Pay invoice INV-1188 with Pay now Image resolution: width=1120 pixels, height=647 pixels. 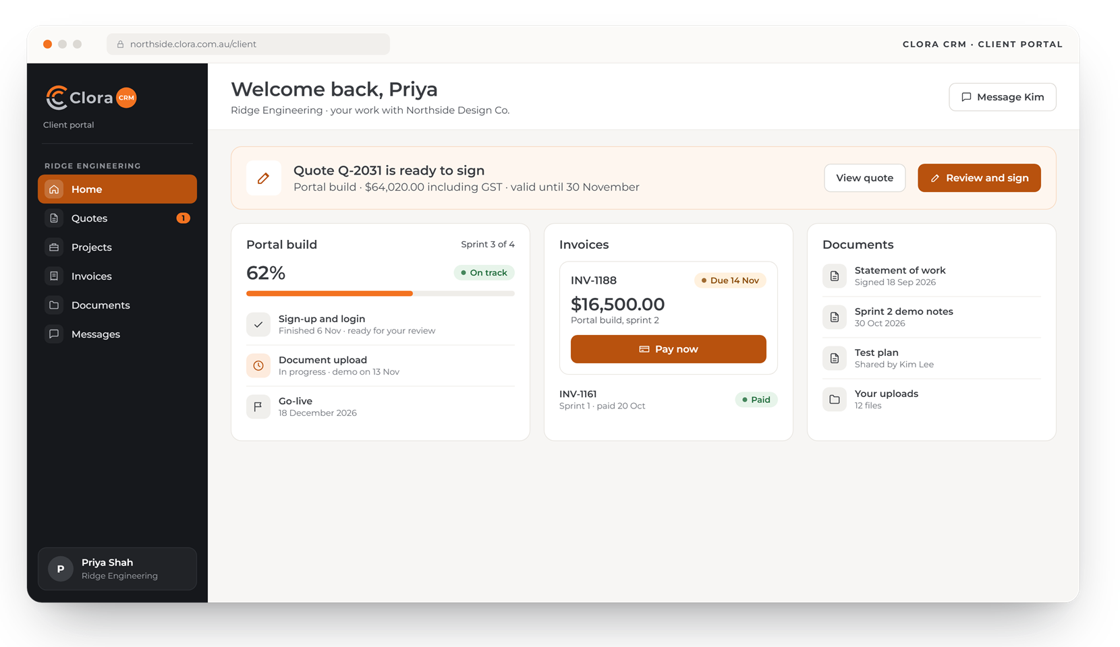point(669,349)
